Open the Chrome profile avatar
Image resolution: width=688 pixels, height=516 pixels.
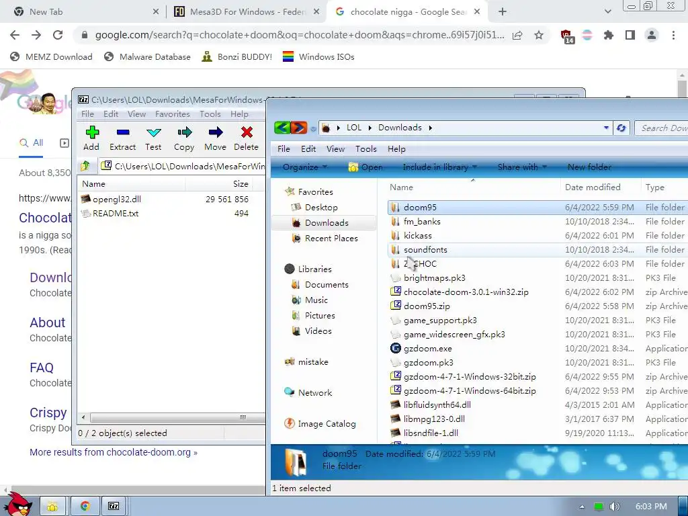(652, 35)
